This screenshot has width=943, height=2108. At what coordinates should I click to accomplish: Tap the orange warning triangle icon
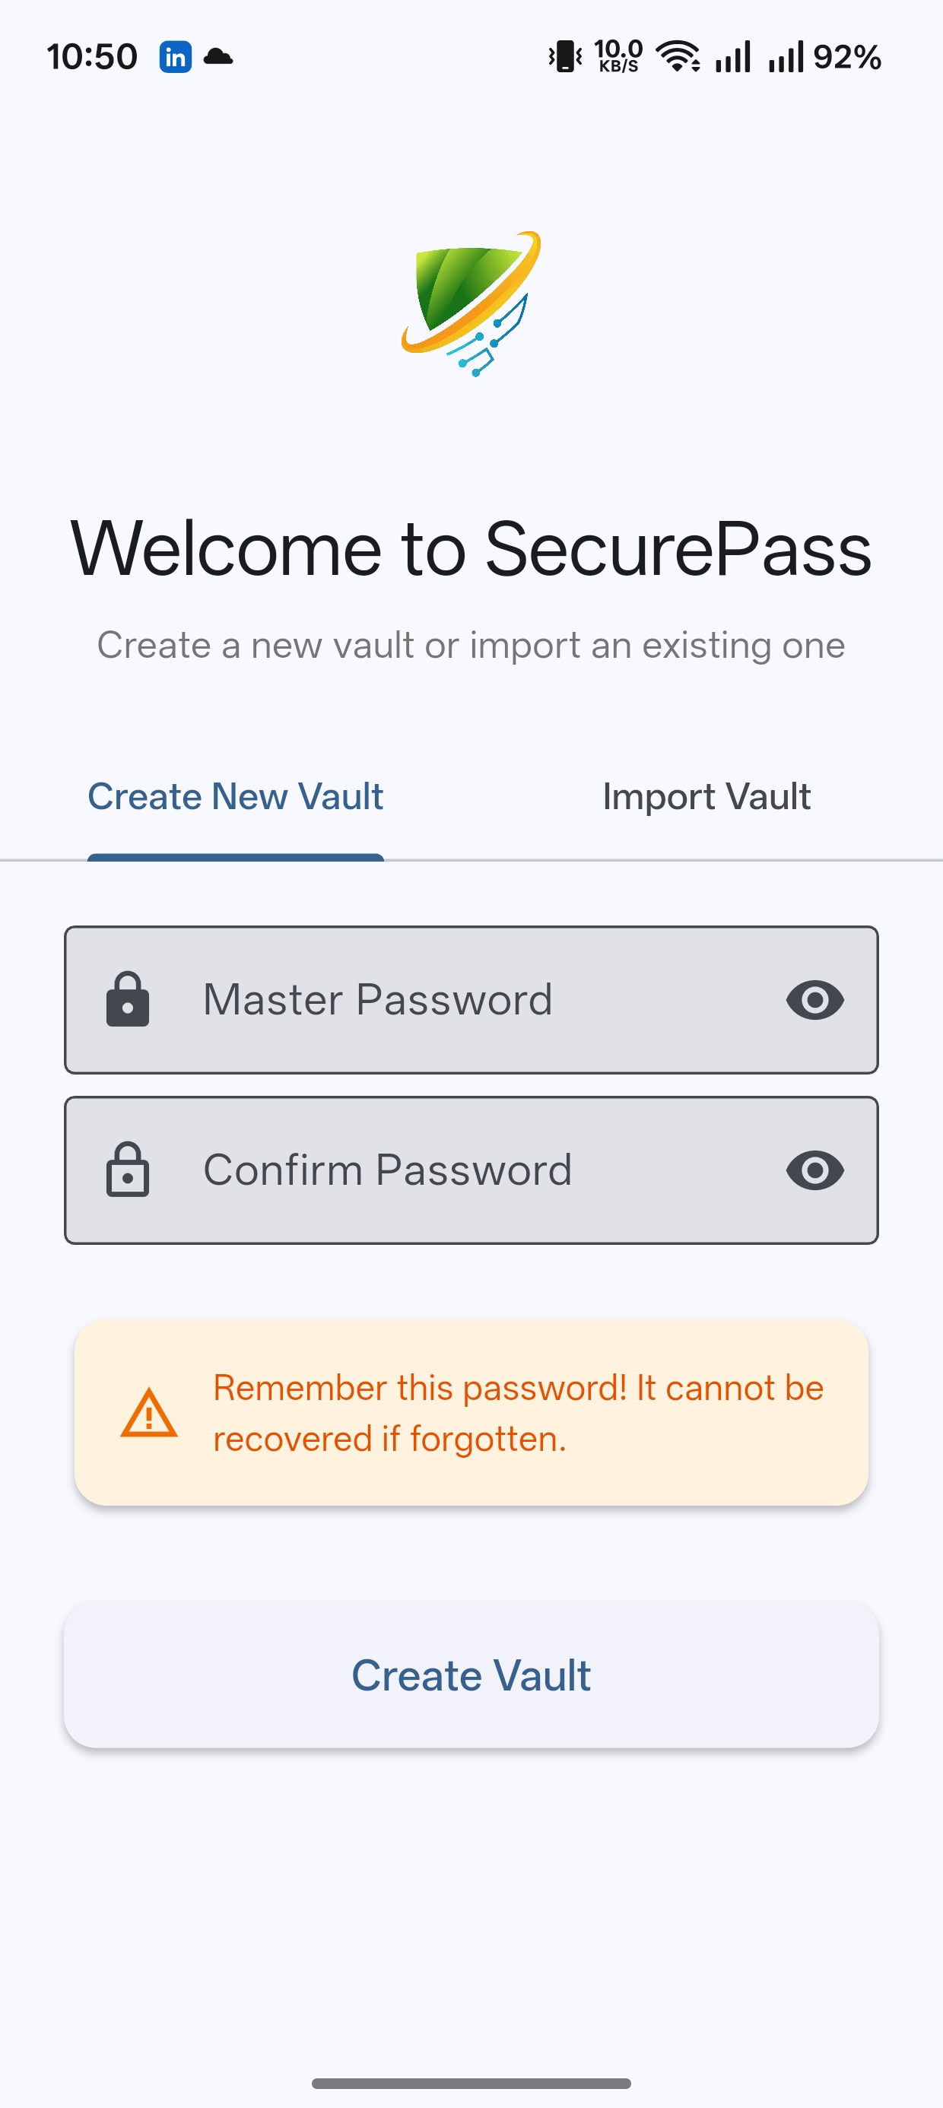[148, 1413]
